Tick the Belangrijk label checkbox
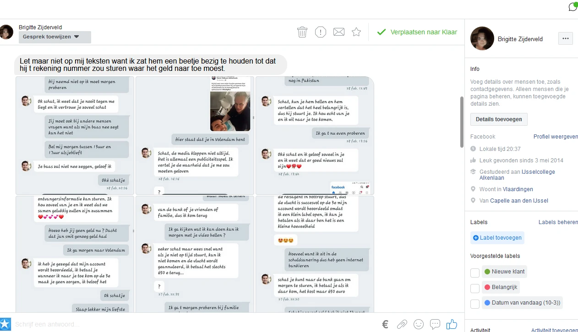This screenshot has width=578, height=332. (x=475, y=288)
